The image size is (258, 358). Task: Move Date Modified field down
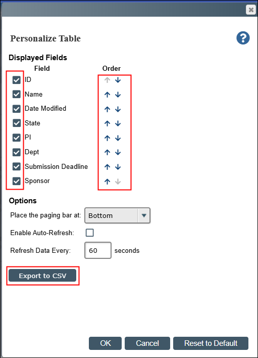pos(118,109)
